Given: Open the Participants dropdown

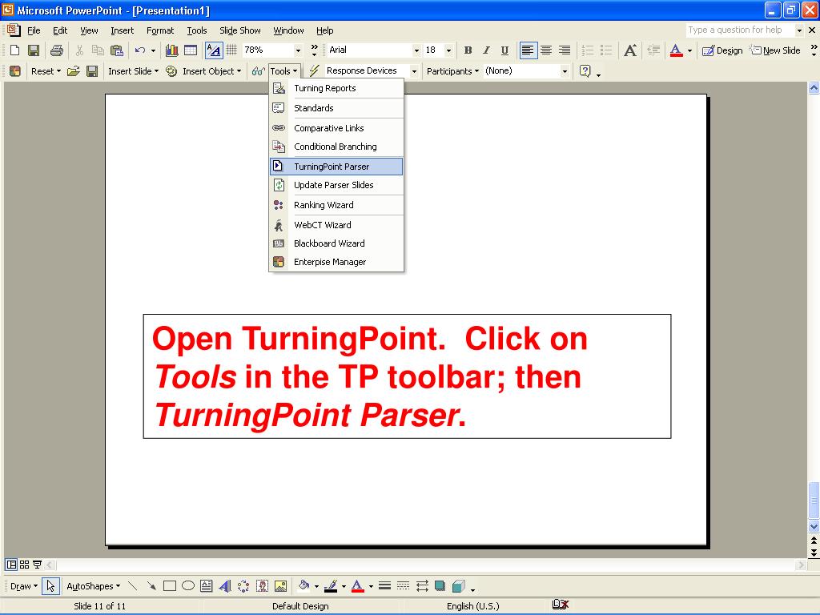Looking at the screenshot, I should (452, 71).
